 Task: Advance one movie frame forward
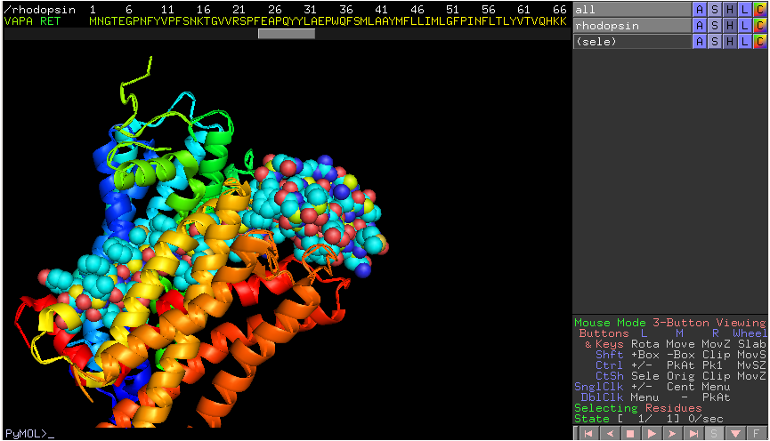[x=672, y=433]
